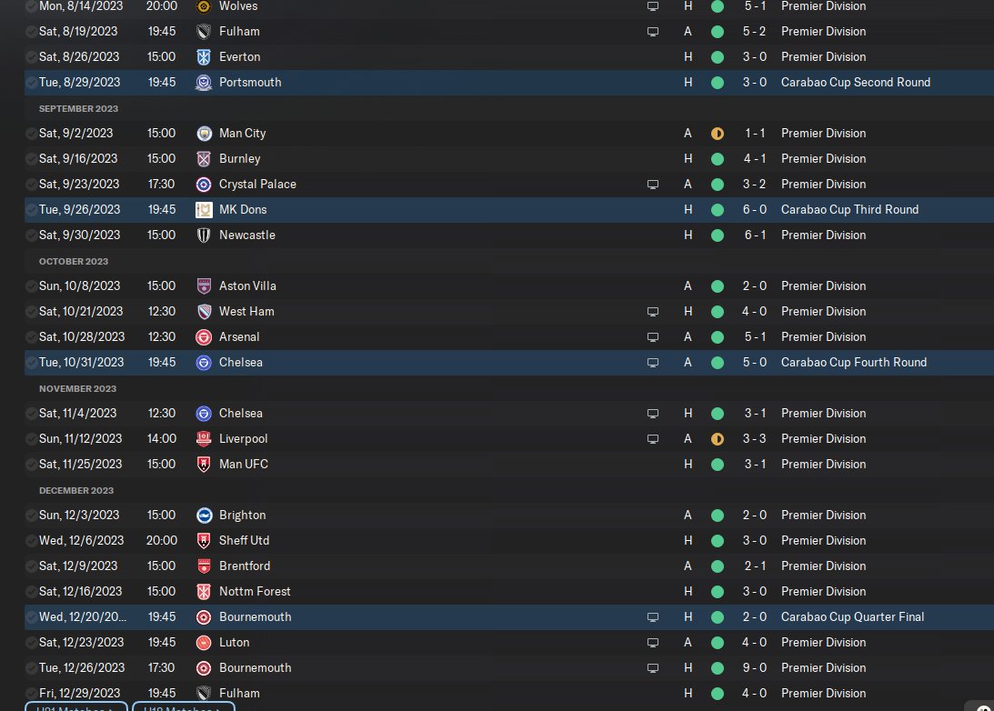
Task: Click the Everton club badge icon
Action: [204, 57]
